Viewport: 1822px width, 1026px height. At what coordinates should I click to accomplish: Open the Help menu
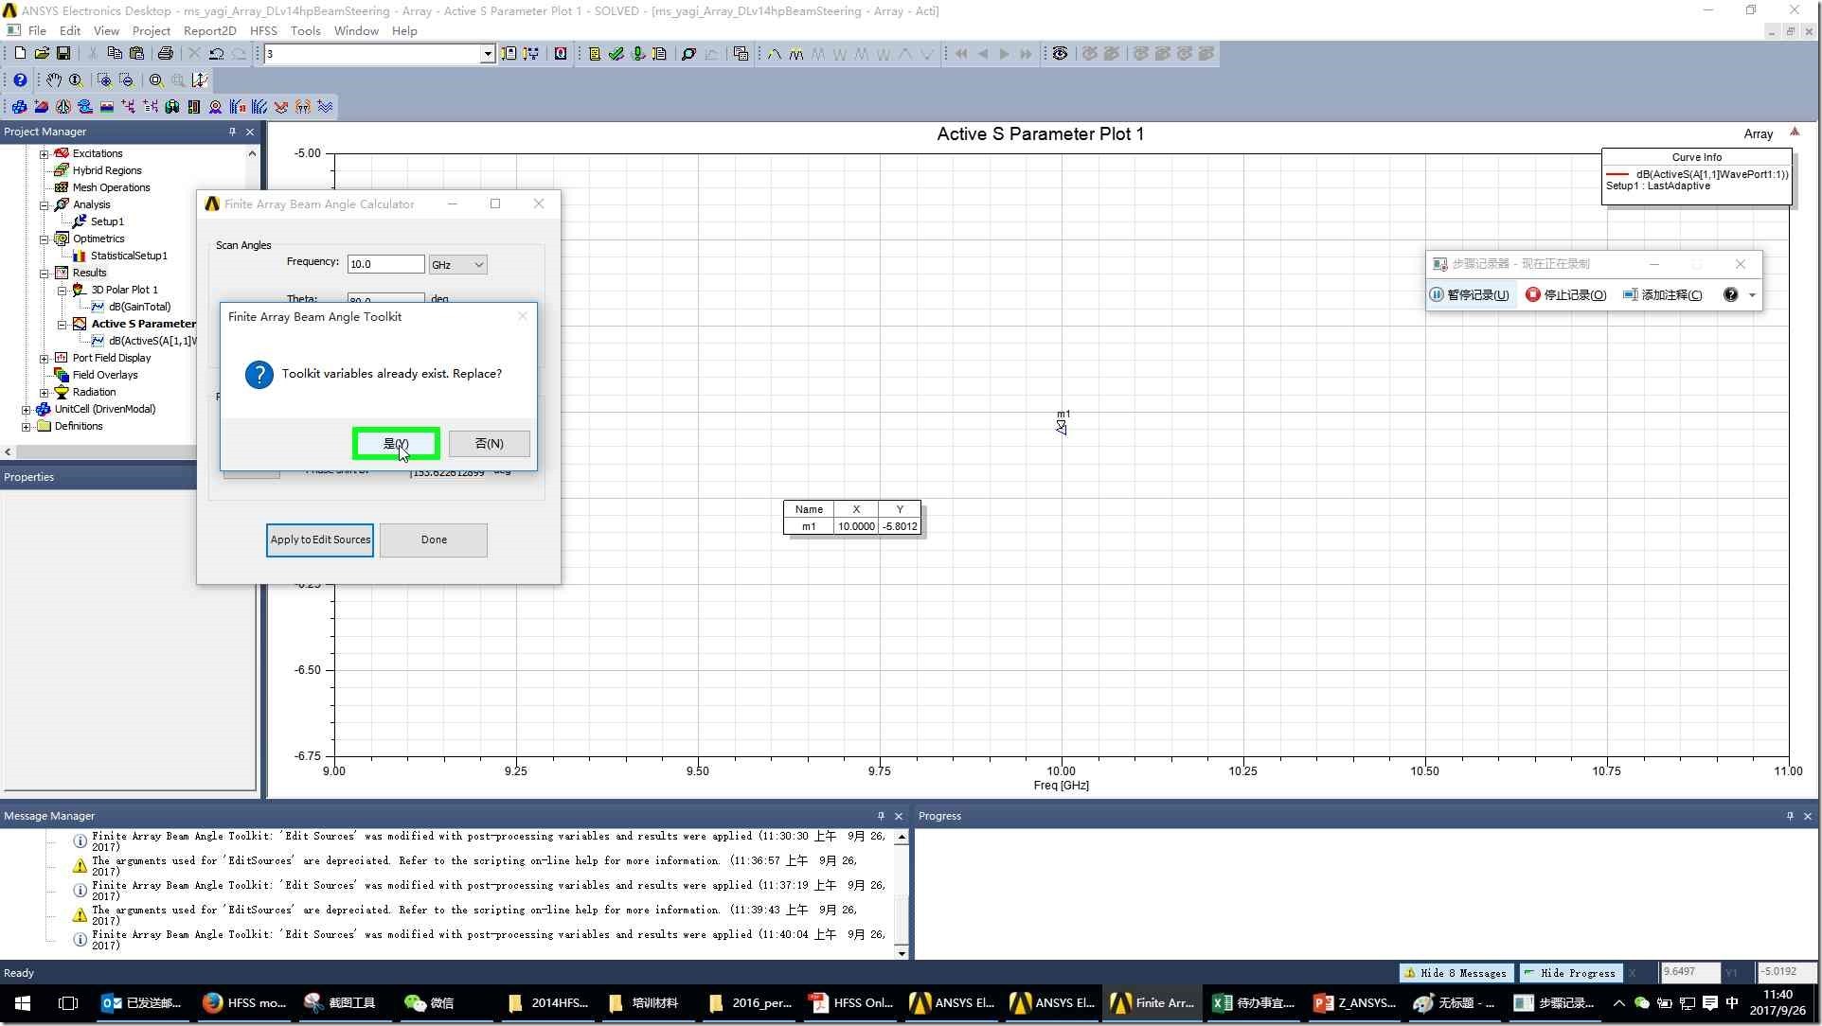404,30
